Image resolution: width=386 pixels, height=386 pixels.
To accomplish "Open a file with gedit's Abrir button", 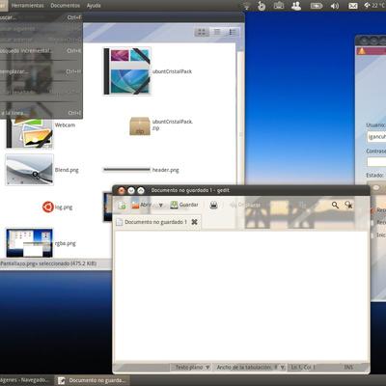I will [141, 205].
